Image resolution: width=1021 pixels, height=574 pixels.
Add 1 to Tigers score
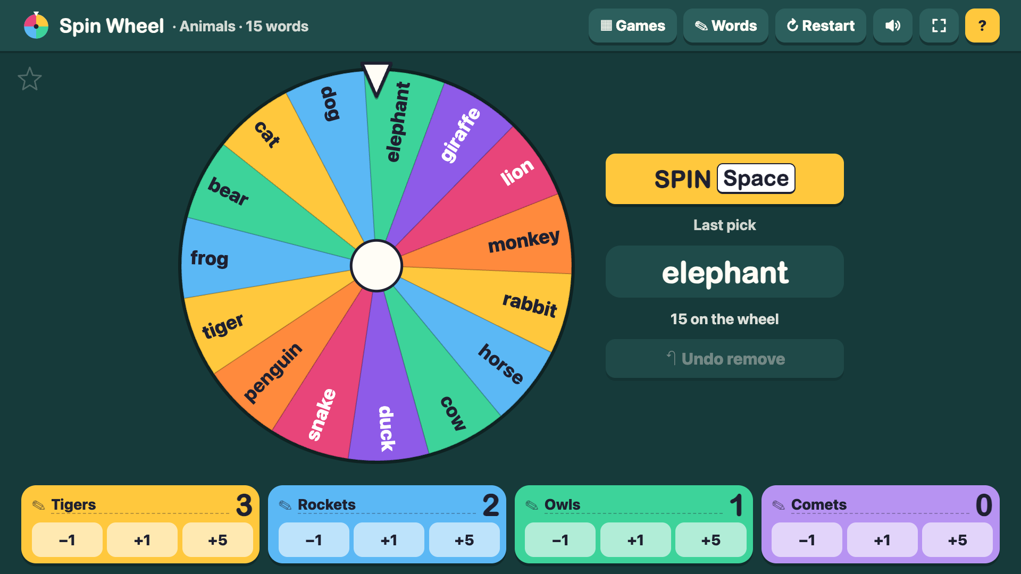click(x=142, y=540)
